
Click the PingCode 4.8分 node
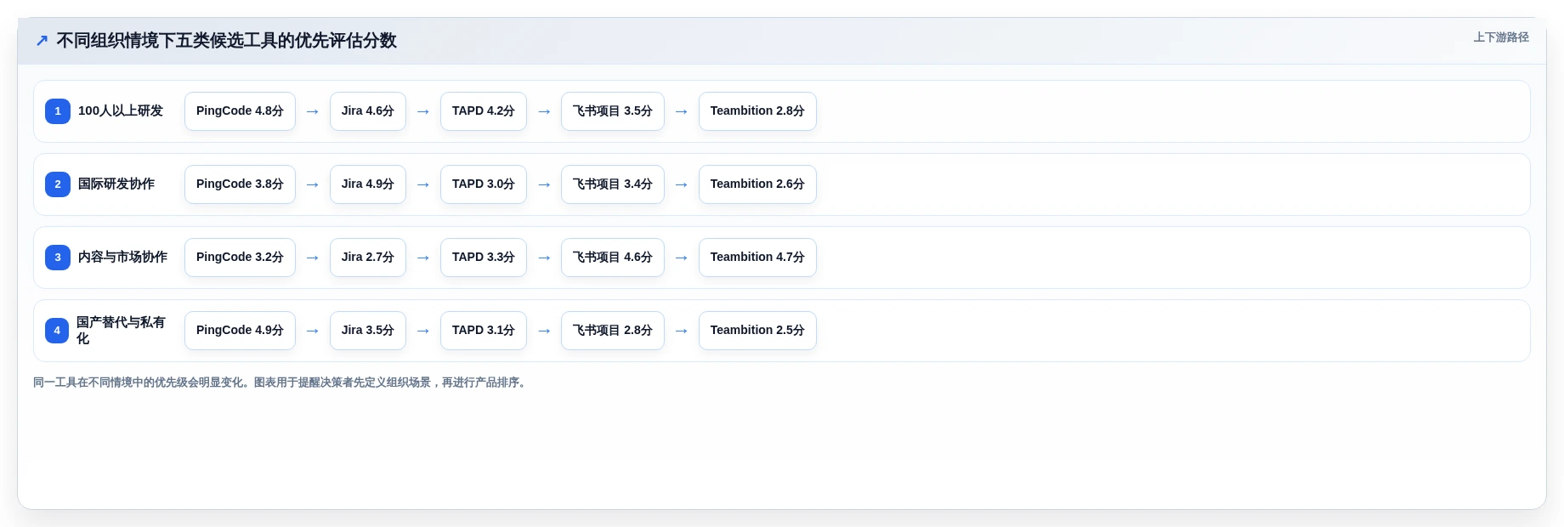click(x=240, y=111)
